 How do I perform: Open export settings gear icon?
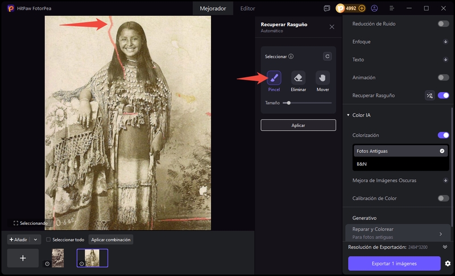(448, 263)
